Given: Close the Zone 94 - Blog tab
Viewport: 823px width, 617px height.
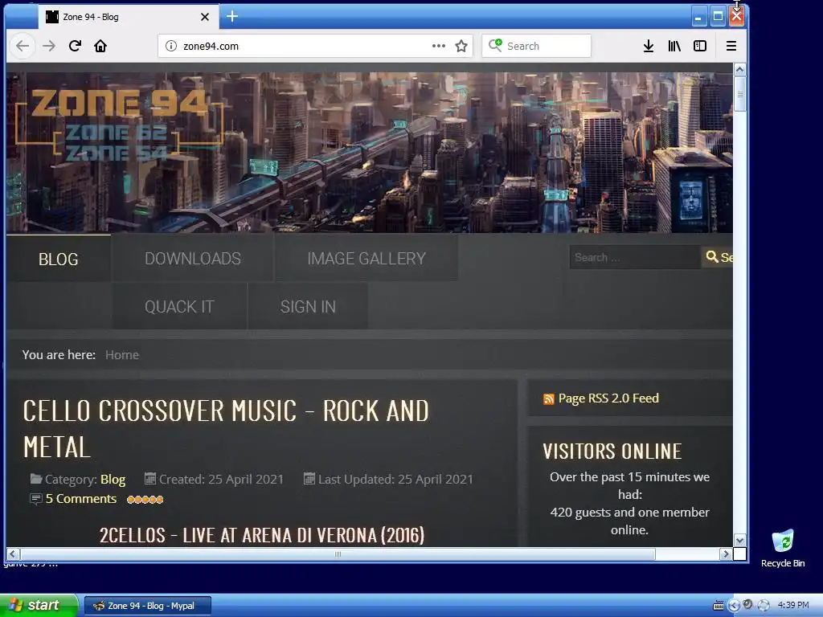Looking at the screenshot, I should click(x=205, y=17).
